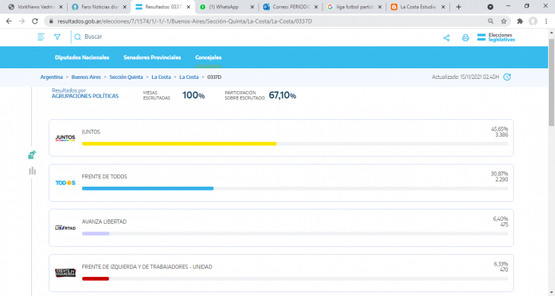Select the bar chart sidebar icon
The height and width of the screenshot is (296, 555).
click(x=32, y=171)
